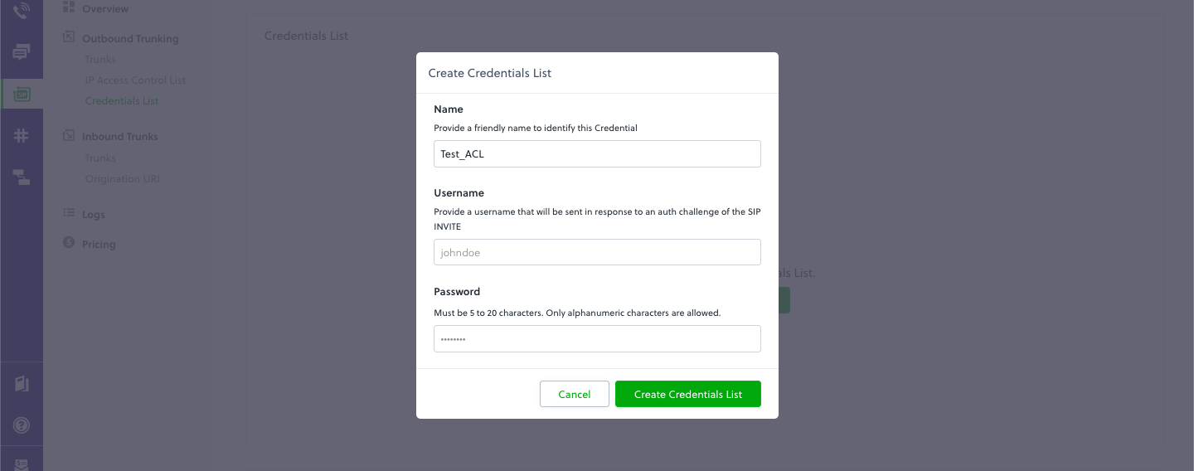
Task: Focus the Username input field
Action: point(597,252)
